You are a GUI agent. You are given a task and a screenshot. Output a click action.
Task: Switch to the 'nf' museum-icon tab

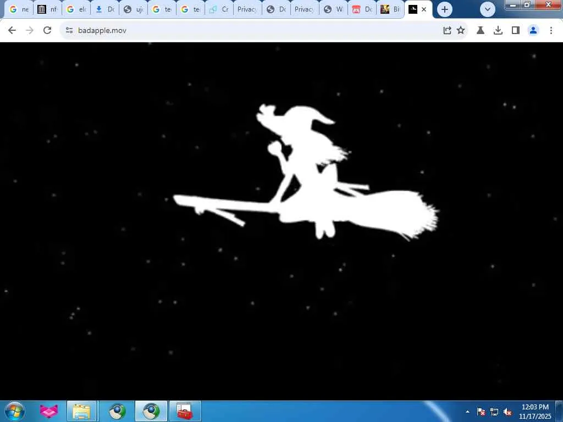(x=47, y=9)
